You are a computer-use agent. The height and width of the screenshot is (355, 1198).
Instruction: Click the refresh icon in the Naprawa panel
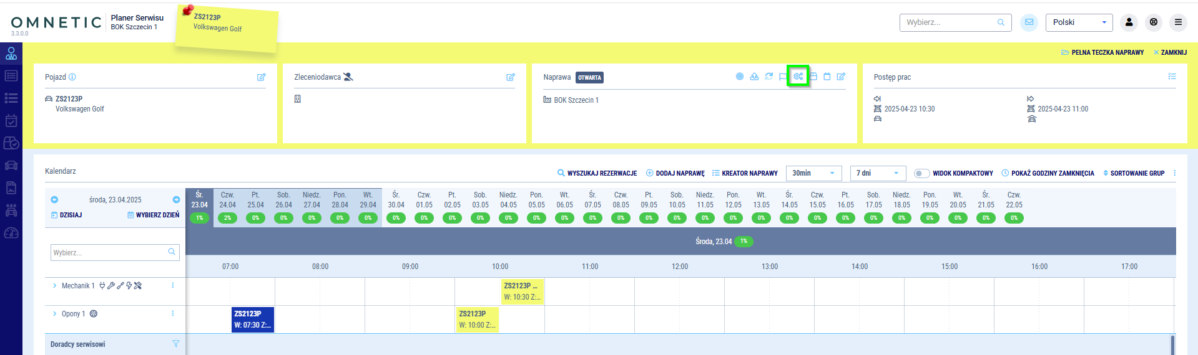(768, 77)
